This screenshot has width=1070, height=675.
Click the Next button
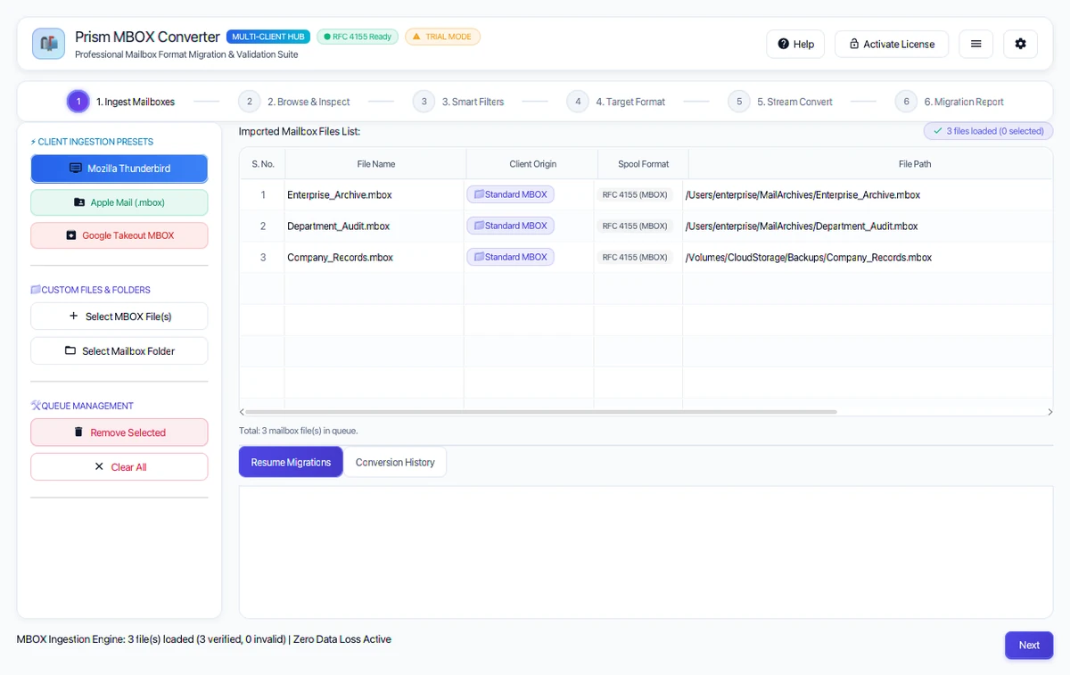tap(1029, 645)
